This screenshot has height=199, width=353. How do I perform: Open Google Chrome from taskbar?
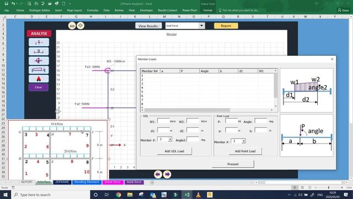click(x=119, y=195)
